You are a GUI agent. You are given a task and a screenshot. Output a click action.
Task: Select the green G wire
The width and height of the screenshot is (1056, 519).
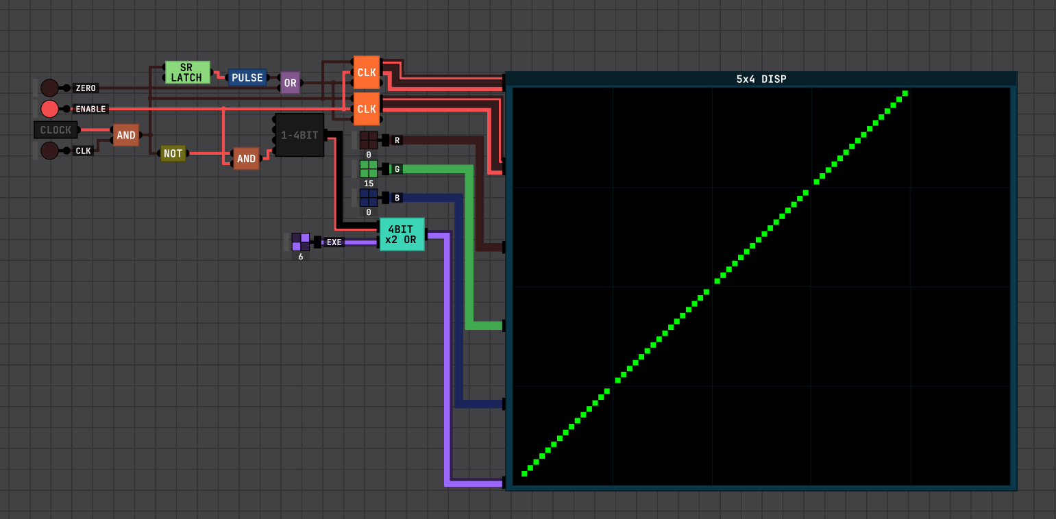pos(469,246)
